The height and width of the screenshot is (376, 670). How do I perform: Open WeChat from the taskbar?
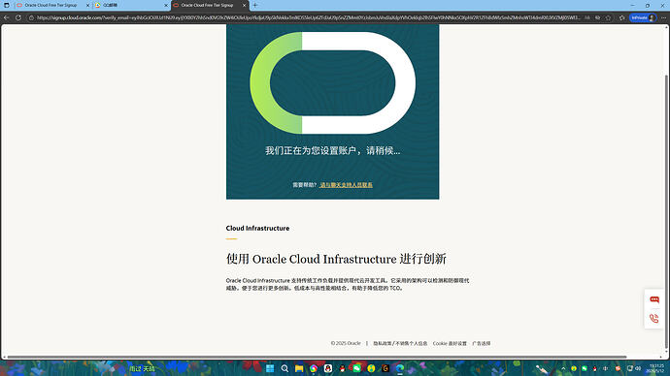356,368
